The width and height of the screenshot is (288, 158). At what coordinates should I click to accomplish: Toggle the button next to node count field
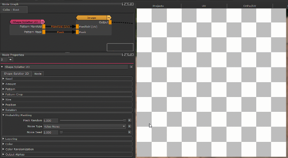tap(10, 60)
